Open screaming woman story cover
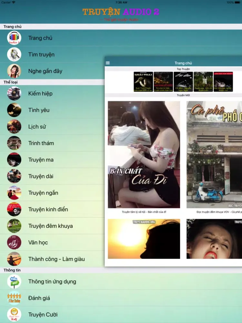Image resolution: width=242 pixels, height=323 pixels. tap(214, 239)
